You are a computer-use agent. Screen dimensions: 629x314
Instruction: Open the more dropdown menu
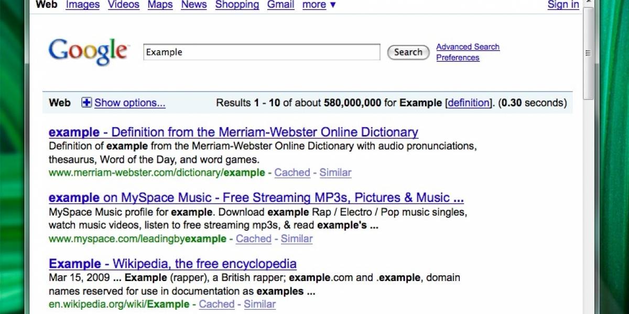click(x=319, y=5)
